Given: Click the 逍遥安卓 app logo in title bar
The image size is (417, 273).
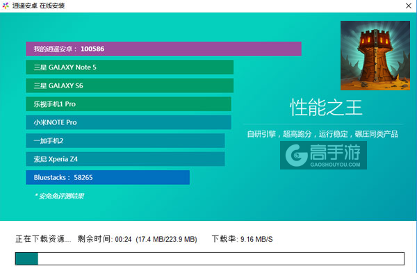Looking at the screenshot, I should pyautogui.click(x=6, y=6).
